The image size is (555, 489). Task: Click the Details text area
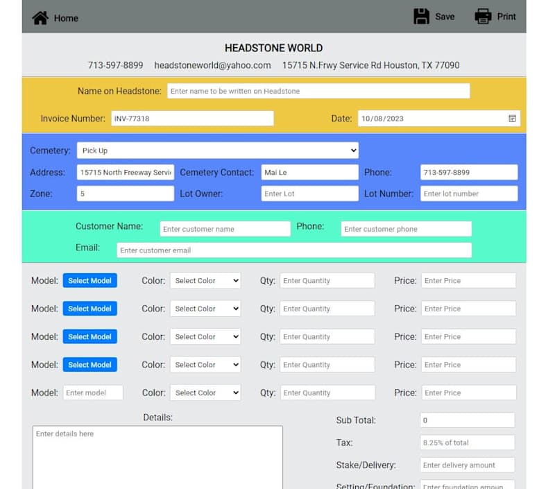point(157,457)
